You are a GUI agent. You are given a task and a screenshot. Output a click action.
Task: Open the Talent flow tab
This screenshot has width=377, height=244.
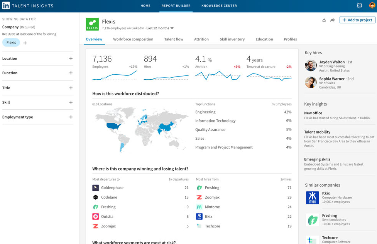174,39
